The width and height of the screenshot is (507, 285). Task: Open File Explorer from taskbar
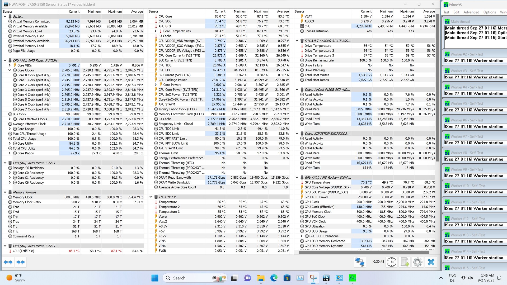click(x=261, y=278)
